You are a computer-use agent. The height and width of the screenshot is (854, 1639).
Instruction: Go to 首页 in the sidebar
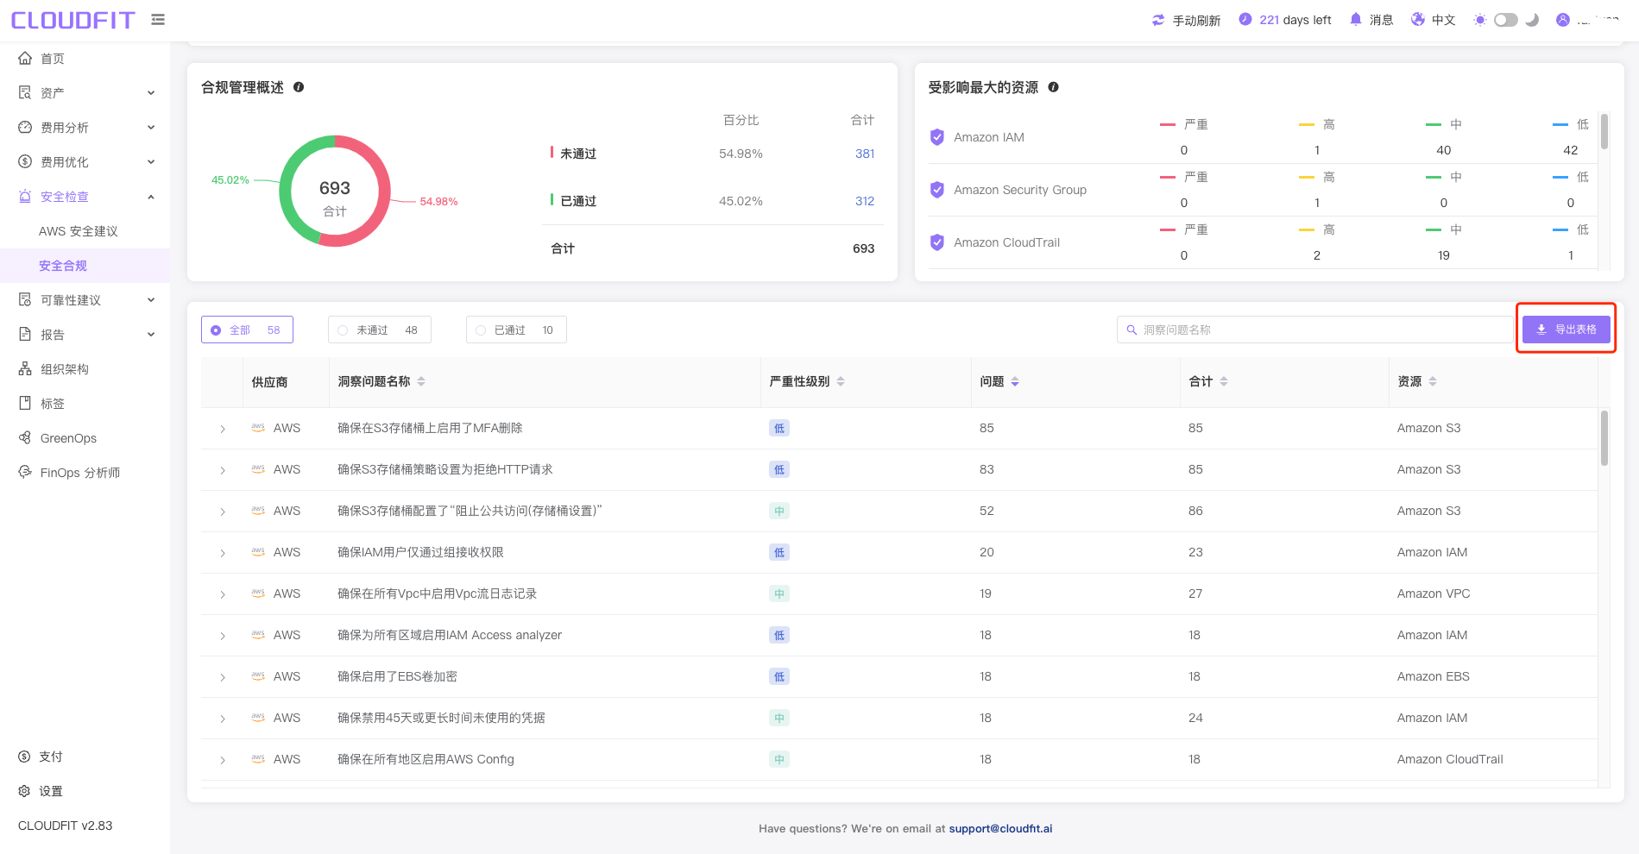85,58
